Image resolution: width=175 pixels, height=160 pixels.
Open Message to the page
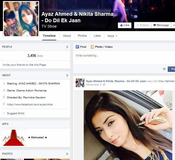point(161,25)
